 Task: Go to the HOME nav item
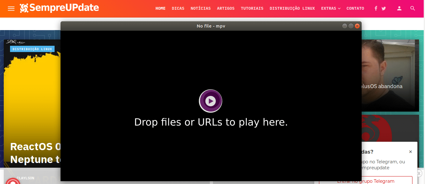coord(160,8)
